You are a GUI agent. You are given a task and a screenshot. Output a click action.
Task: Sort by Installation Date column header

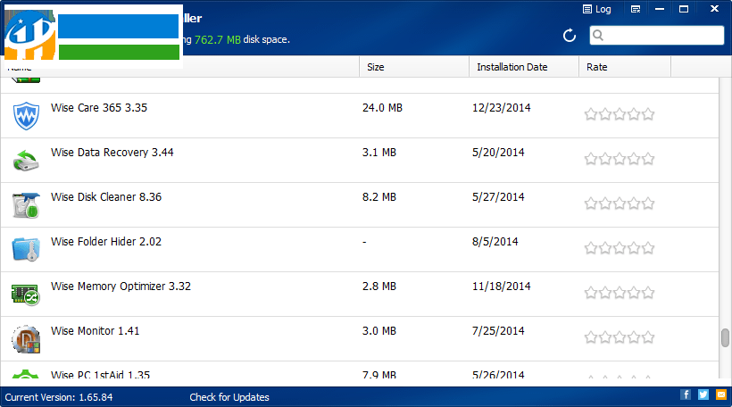pos(524,67)
